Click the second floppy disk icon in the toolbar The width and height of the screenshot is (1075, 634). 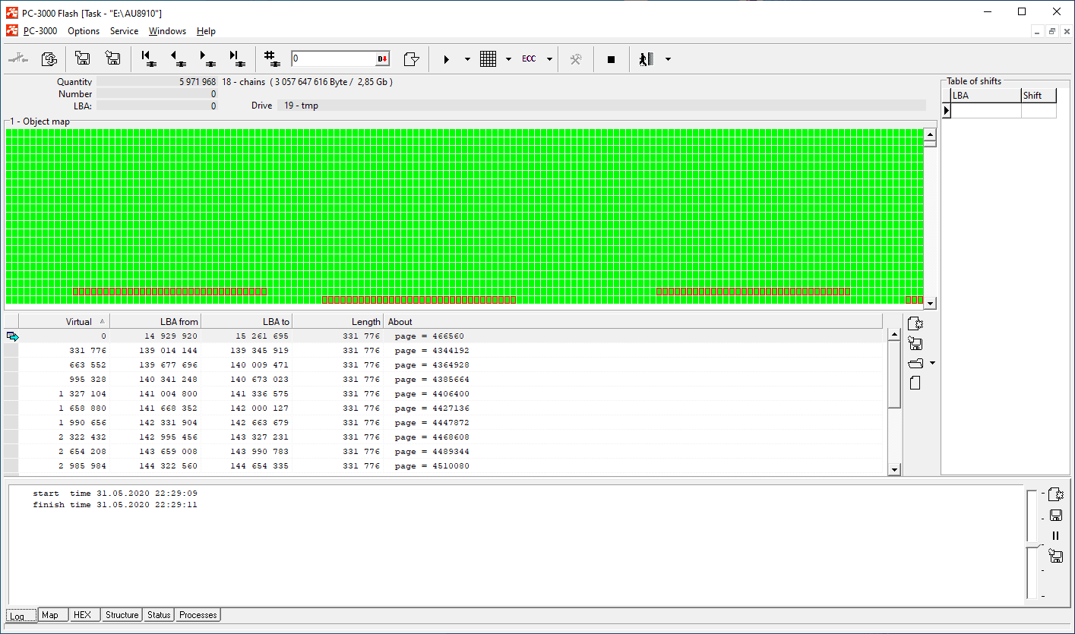[113, 58]
